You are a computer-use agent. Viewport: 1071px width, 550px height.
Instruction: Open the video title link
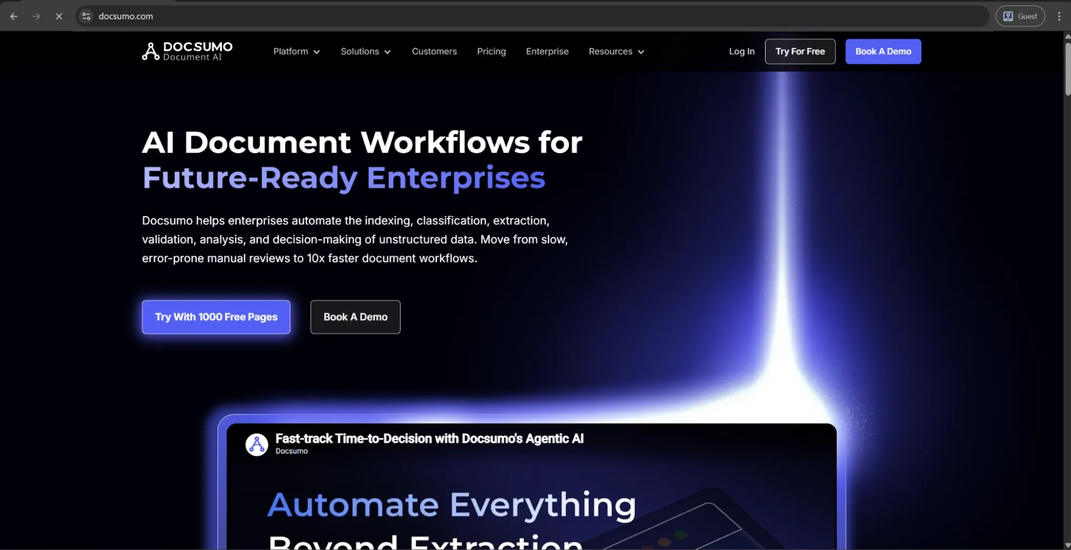click(429, 439)
